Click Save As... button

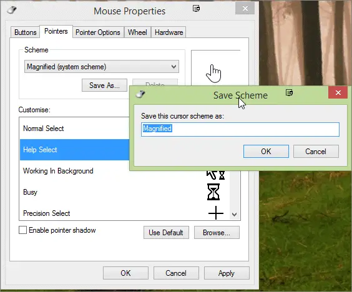pyautogui.click(x=104, y=85)
